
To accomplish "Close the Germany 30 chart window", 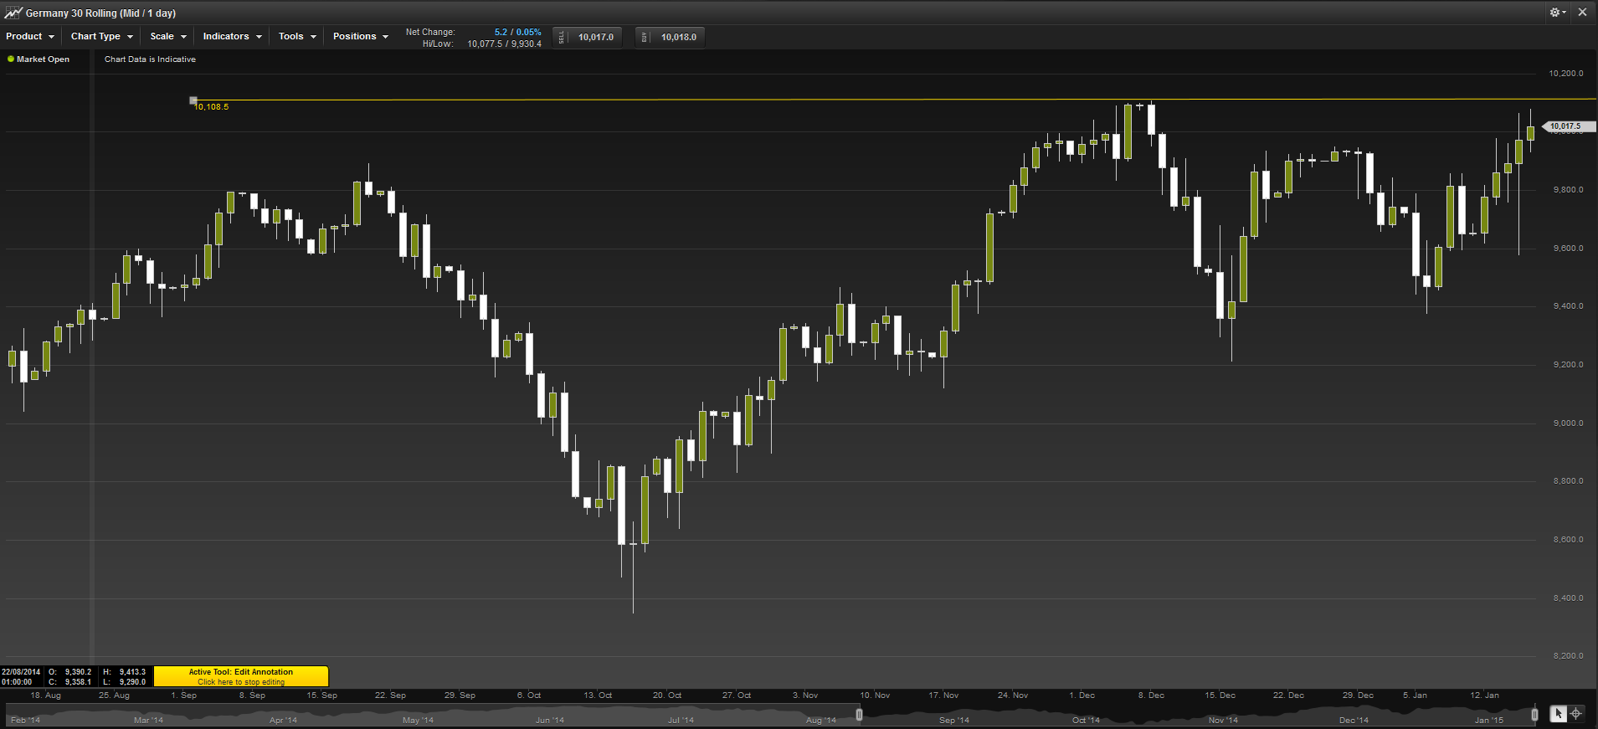I will 1582,13.
